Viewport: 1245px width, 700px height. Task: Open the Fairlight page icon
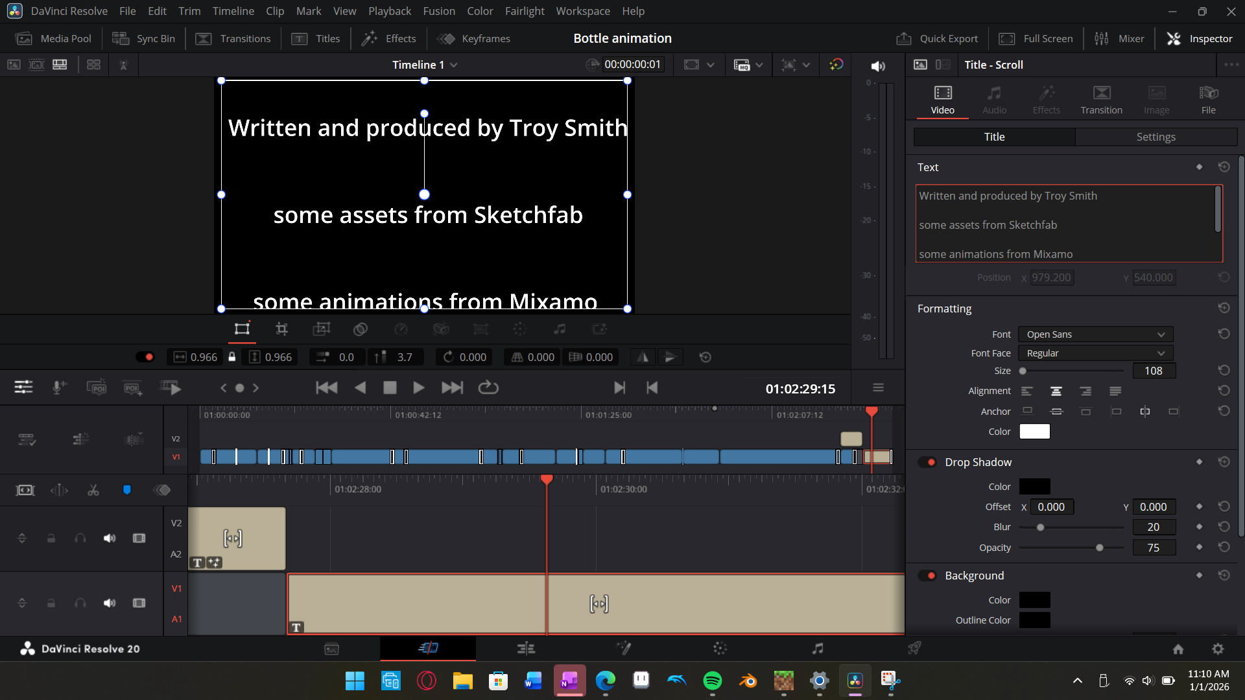point(818,648)
